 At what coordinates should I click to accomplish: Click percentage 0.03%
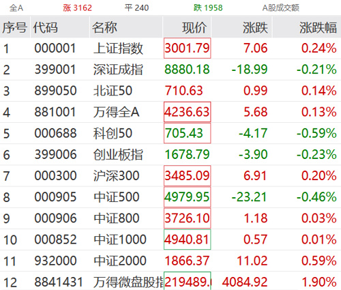[319, 218]
